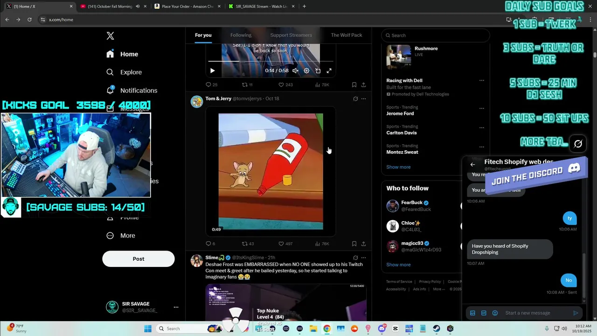This screenshot has width=597, height=336.
Task: Open the X logo home link
Action: [x=110, y=36]
